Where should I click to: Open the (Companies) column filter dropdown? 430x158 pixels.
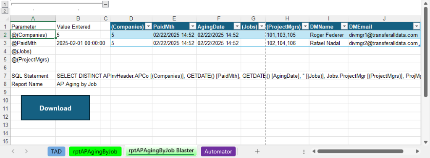click(148, 26)
